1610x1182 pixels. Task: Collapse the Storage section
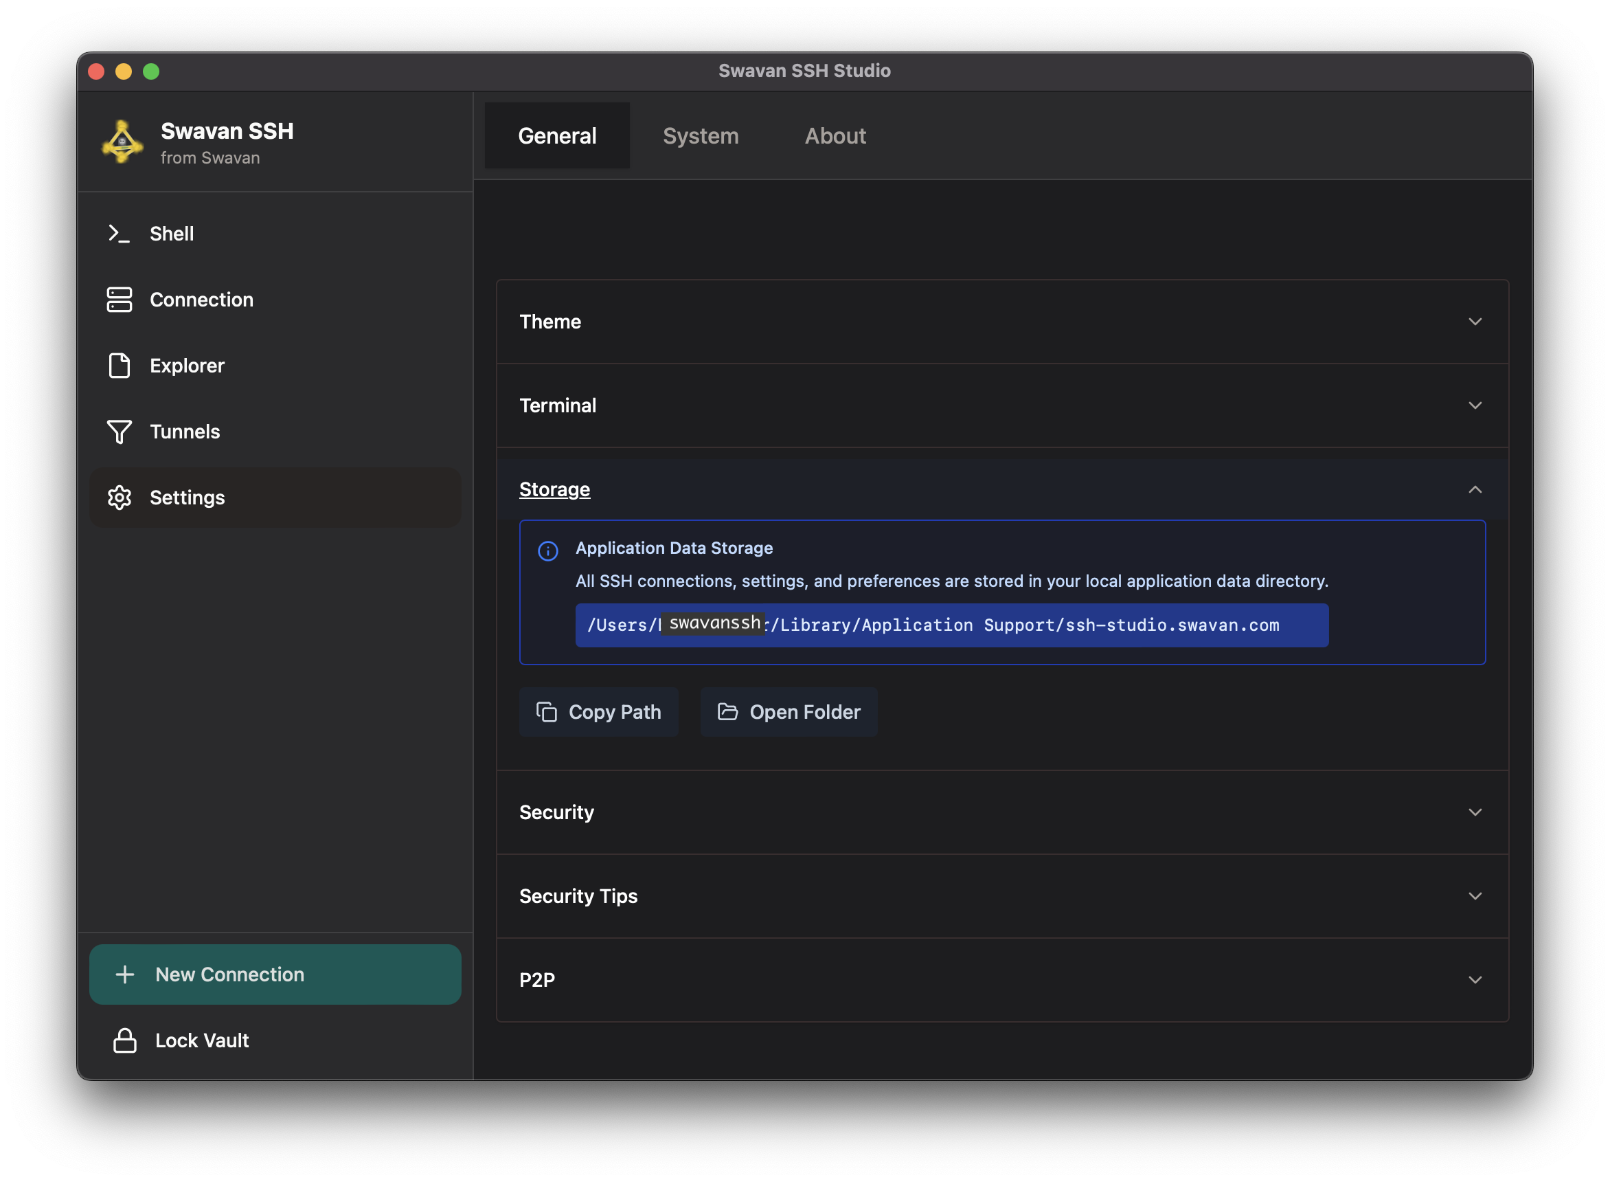(1475, 489)
